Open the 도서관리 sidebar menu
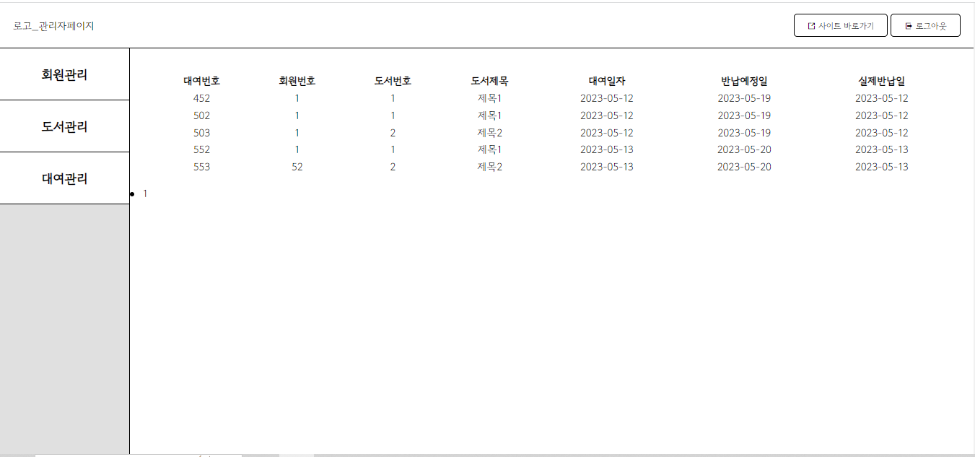Image resolution: width=975 pixels, height=457 pixels. [x=64, y=126]
